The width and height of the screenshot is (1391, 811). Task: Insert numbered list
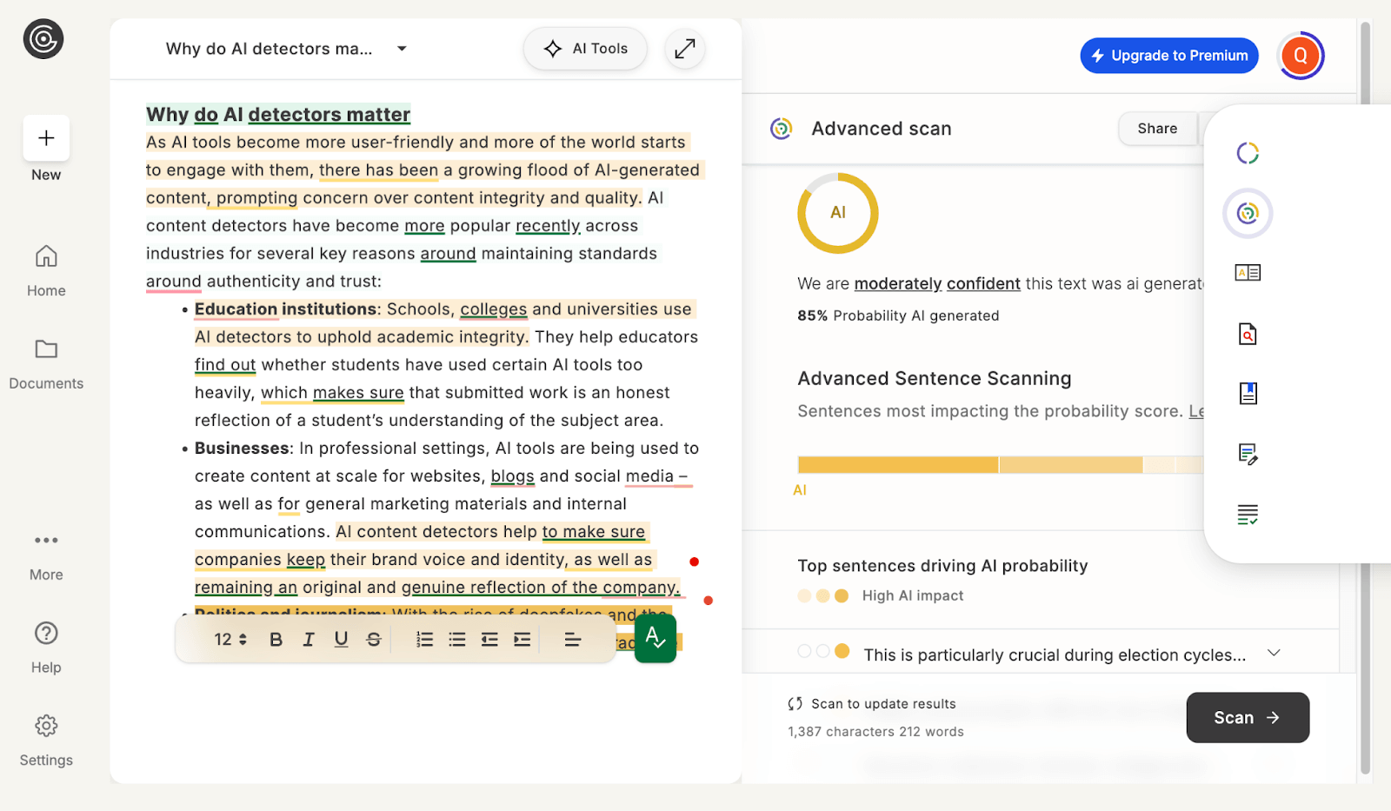point(424,640)
